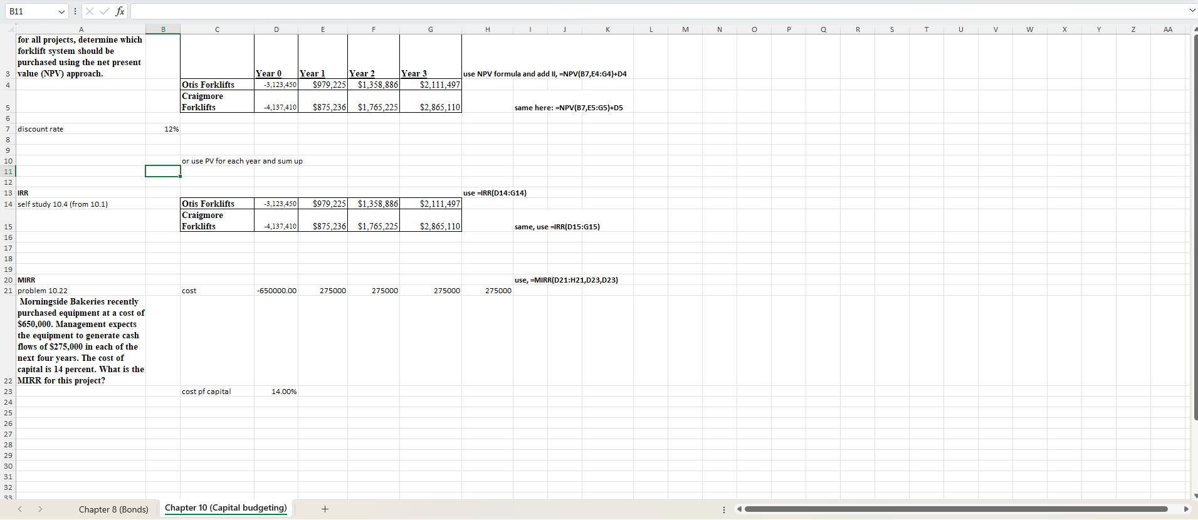Go to previous sheet with left arrow

coord(20,509)
